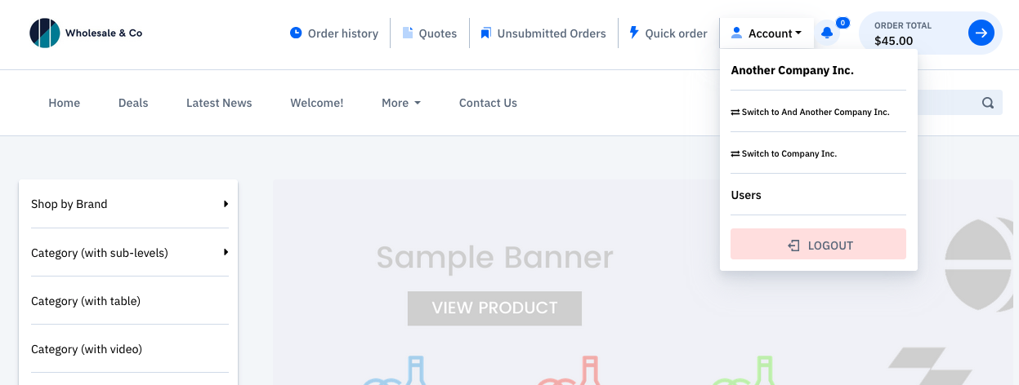Click the Wholesale & Co logo icon
This screenshot has width=1019, height=385.
click(44, 33)
